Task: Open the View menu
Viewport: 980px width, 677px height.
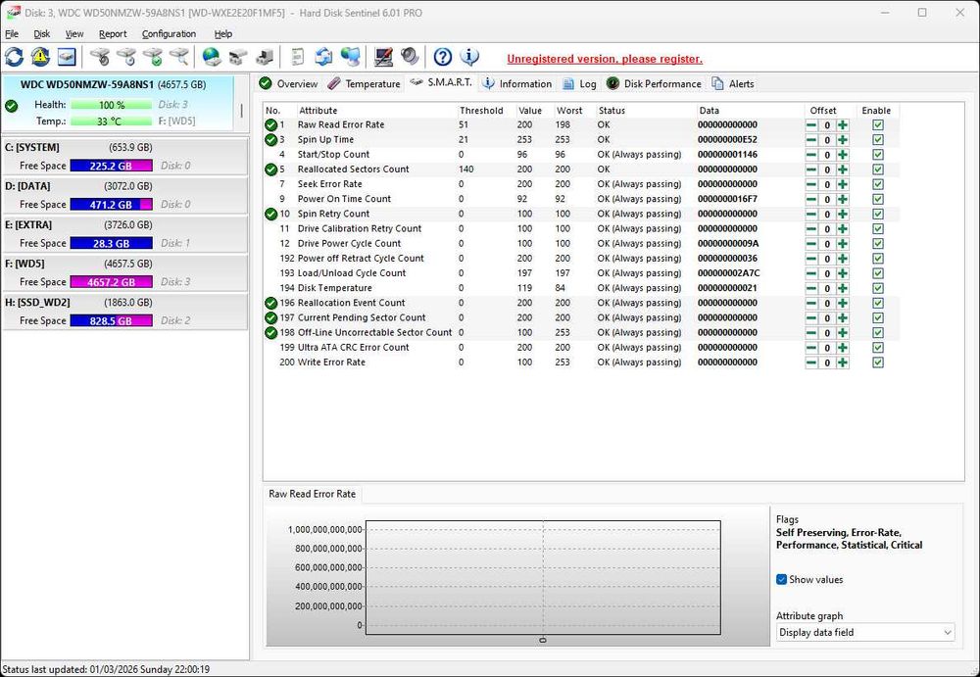Action: click(x=74, y=33)
